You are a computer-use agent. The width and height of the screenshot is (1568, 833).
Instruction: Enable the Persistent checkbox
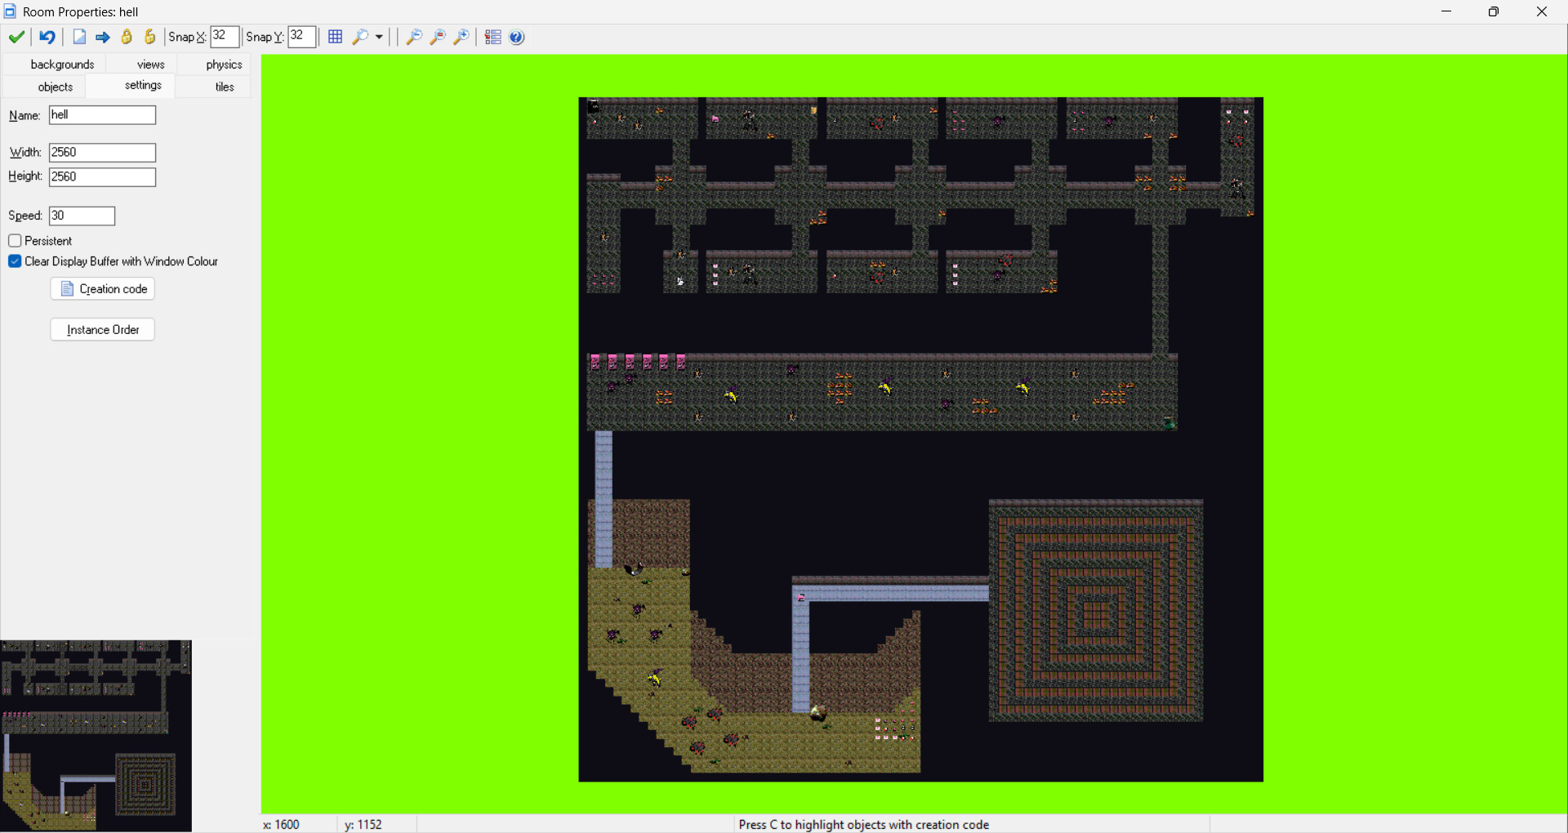[x=15, y=241]
